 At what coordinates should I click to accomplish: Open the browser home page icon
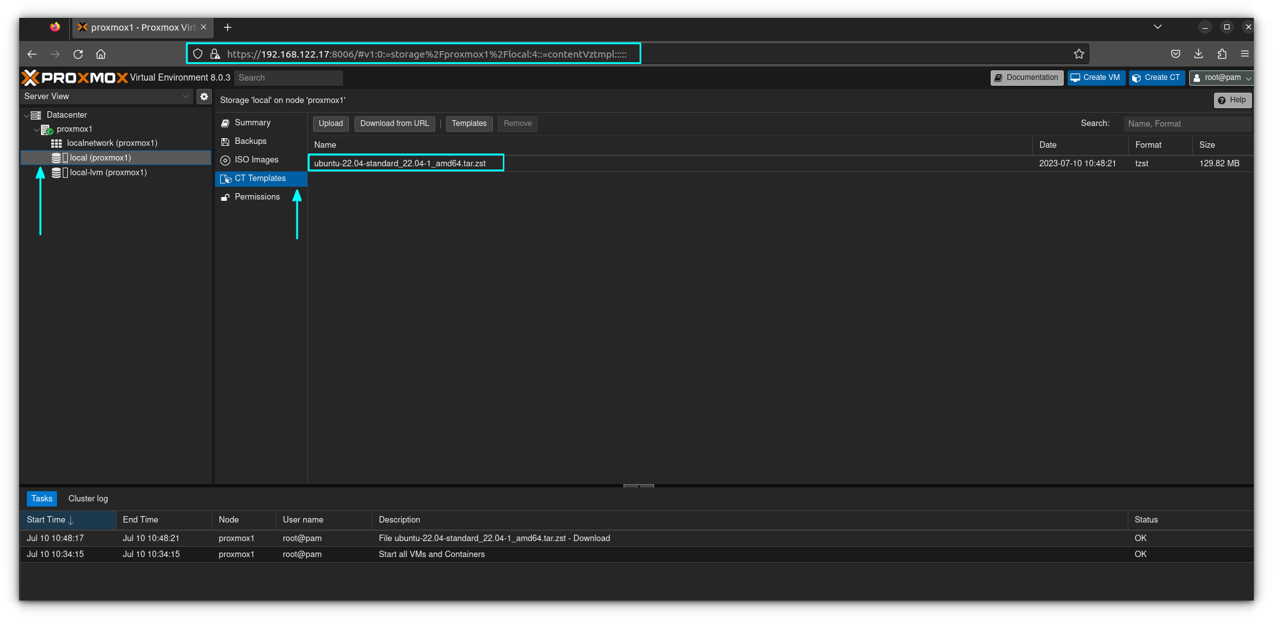click(100, 54)
